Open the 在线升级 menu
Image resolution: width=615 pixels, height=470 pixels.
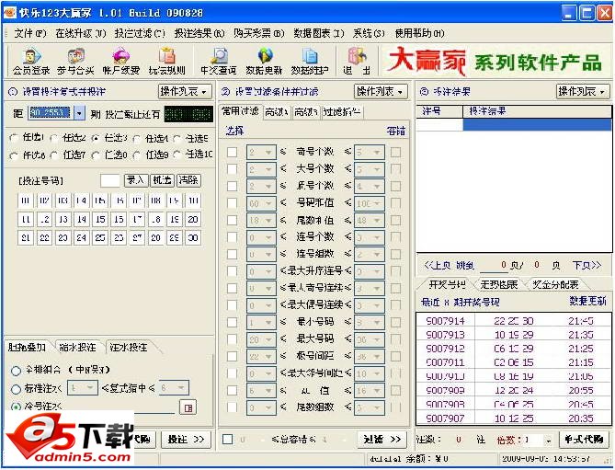coord(81,33)
